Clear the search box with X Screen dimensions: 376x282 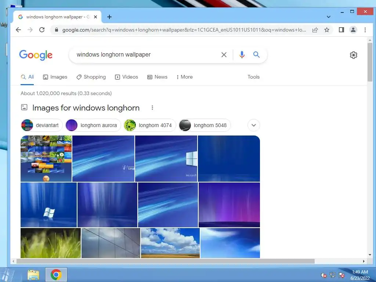point(224,55)
